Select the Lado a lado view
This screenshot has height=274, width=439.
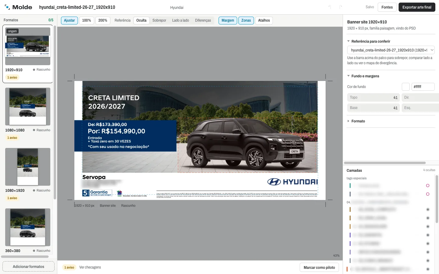[x=180, y=20]
